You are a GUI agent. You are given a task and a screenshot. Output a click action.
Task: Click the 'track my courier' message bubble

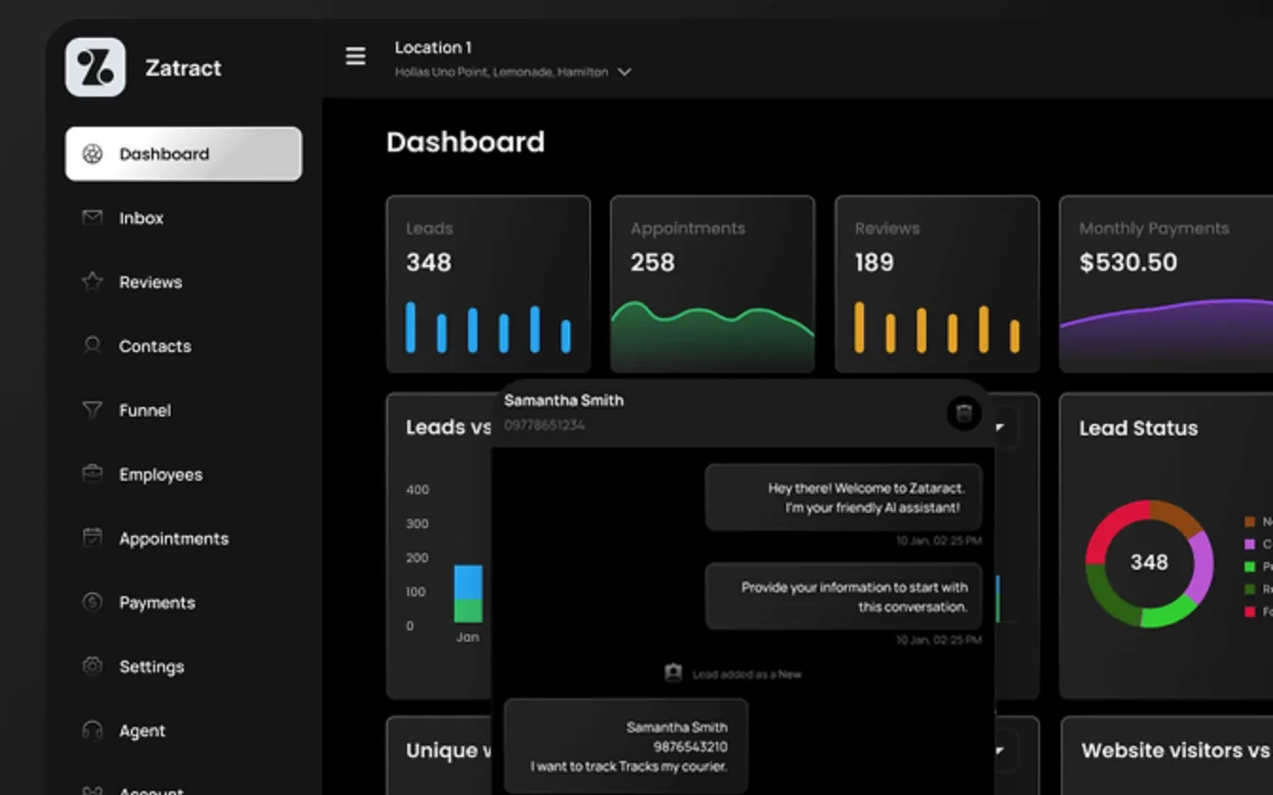click(x=626, y=746)
